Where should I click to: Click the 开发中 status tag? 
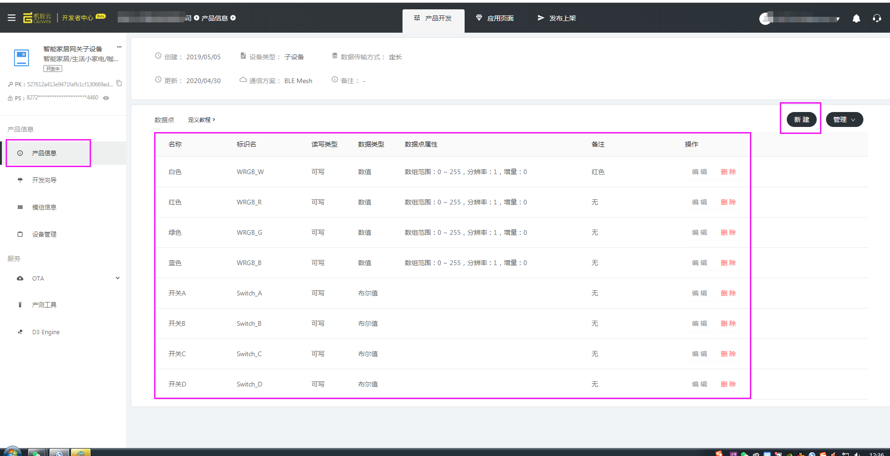(x=53, y=69)
